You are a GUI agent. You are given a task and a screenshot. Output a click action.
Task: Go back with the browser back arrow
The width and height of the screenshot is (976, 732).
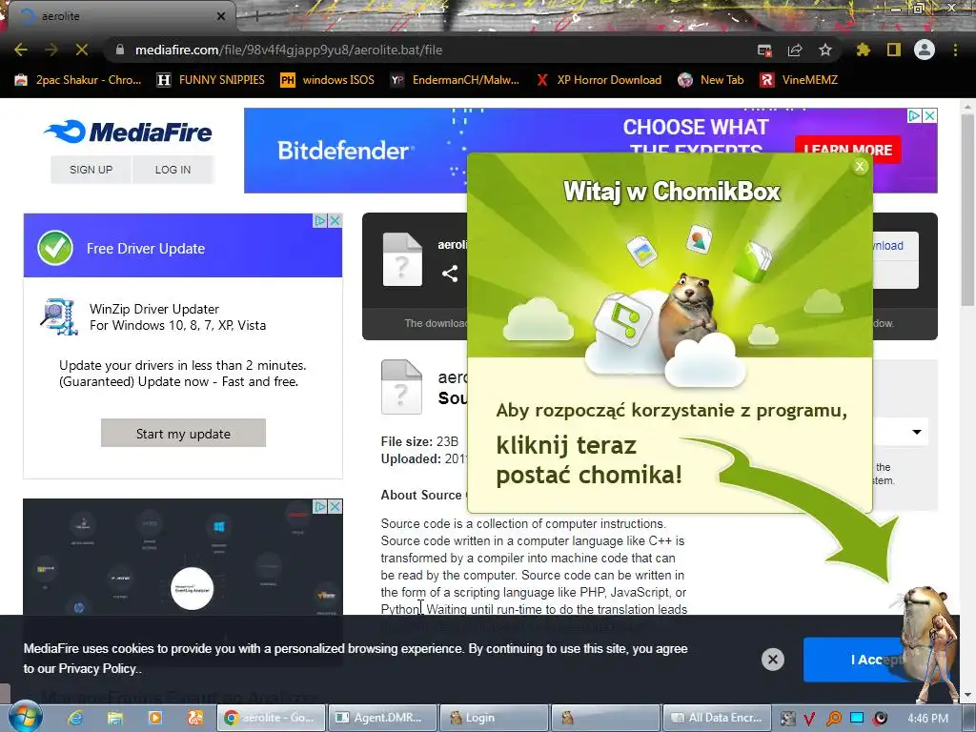[21, 50]
